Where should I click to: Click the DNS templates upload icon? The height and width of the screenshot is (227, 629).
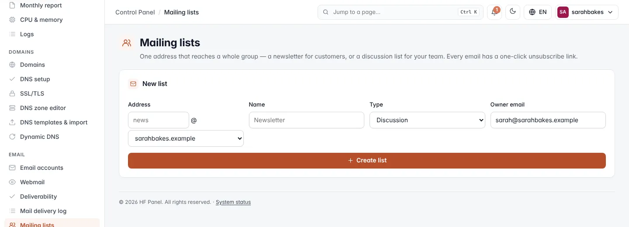(12, 122)
